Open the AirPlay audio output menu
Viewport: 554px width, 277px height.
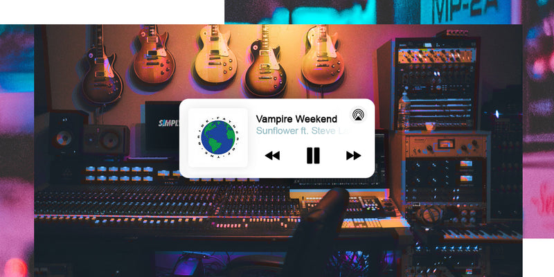tap(358, 115)
